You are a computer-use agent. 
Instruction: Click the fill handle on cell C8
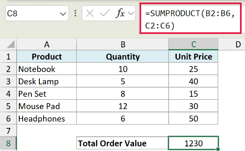[x=218, y=149]
